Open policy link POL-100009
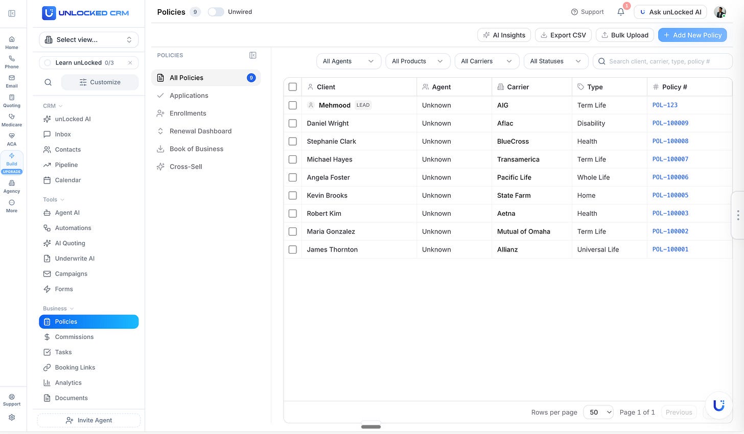 670,123
